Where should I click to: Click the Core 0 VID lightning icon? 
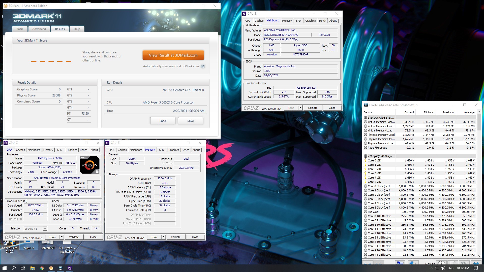(366, 160)
